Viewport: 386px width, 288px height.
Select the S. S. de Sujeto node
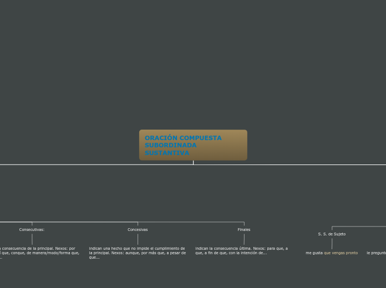click(332, 234)
